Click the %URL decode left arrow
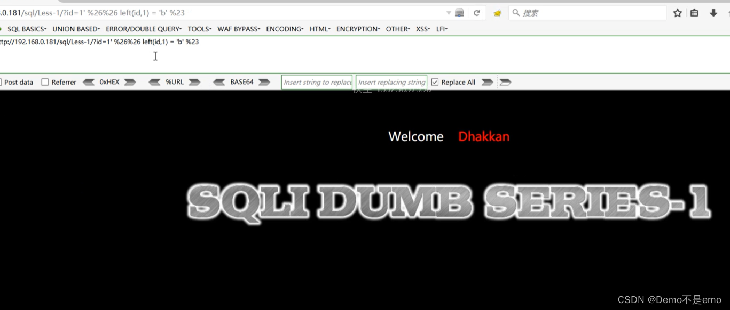 tap(154, 82)
